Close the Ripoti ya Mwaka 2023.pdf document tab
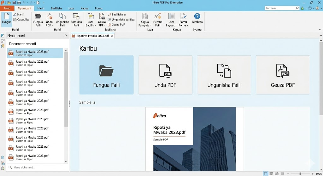323x176 pixels. [112, 36]
